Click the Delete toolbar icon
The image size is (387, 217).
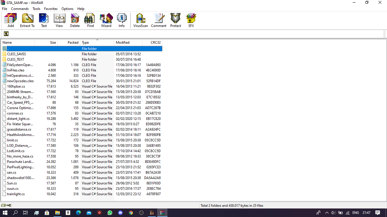click(x=75, y=20)
